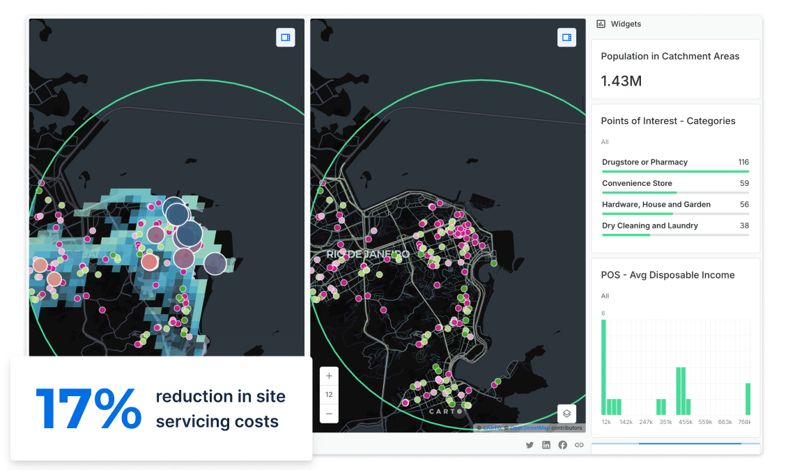
Task: Toggle the right map's panel layout icon
Action: pos(566,38)
